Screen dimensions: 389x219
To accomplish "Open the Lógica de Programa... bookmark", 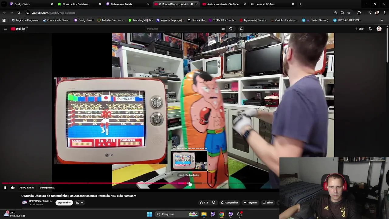I will click(26, 20).
